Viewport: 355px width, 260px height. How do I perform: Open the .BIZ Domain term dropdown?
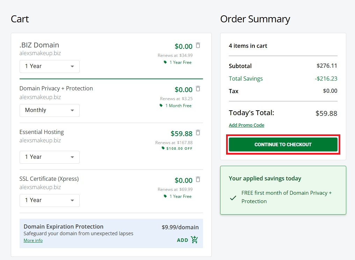(x=49, y=66)
